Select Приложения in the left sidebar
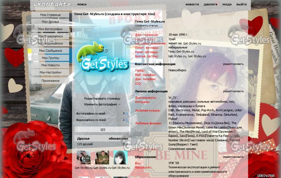The width and height of the screenshot is (281, 178). (x=50, y=80)
